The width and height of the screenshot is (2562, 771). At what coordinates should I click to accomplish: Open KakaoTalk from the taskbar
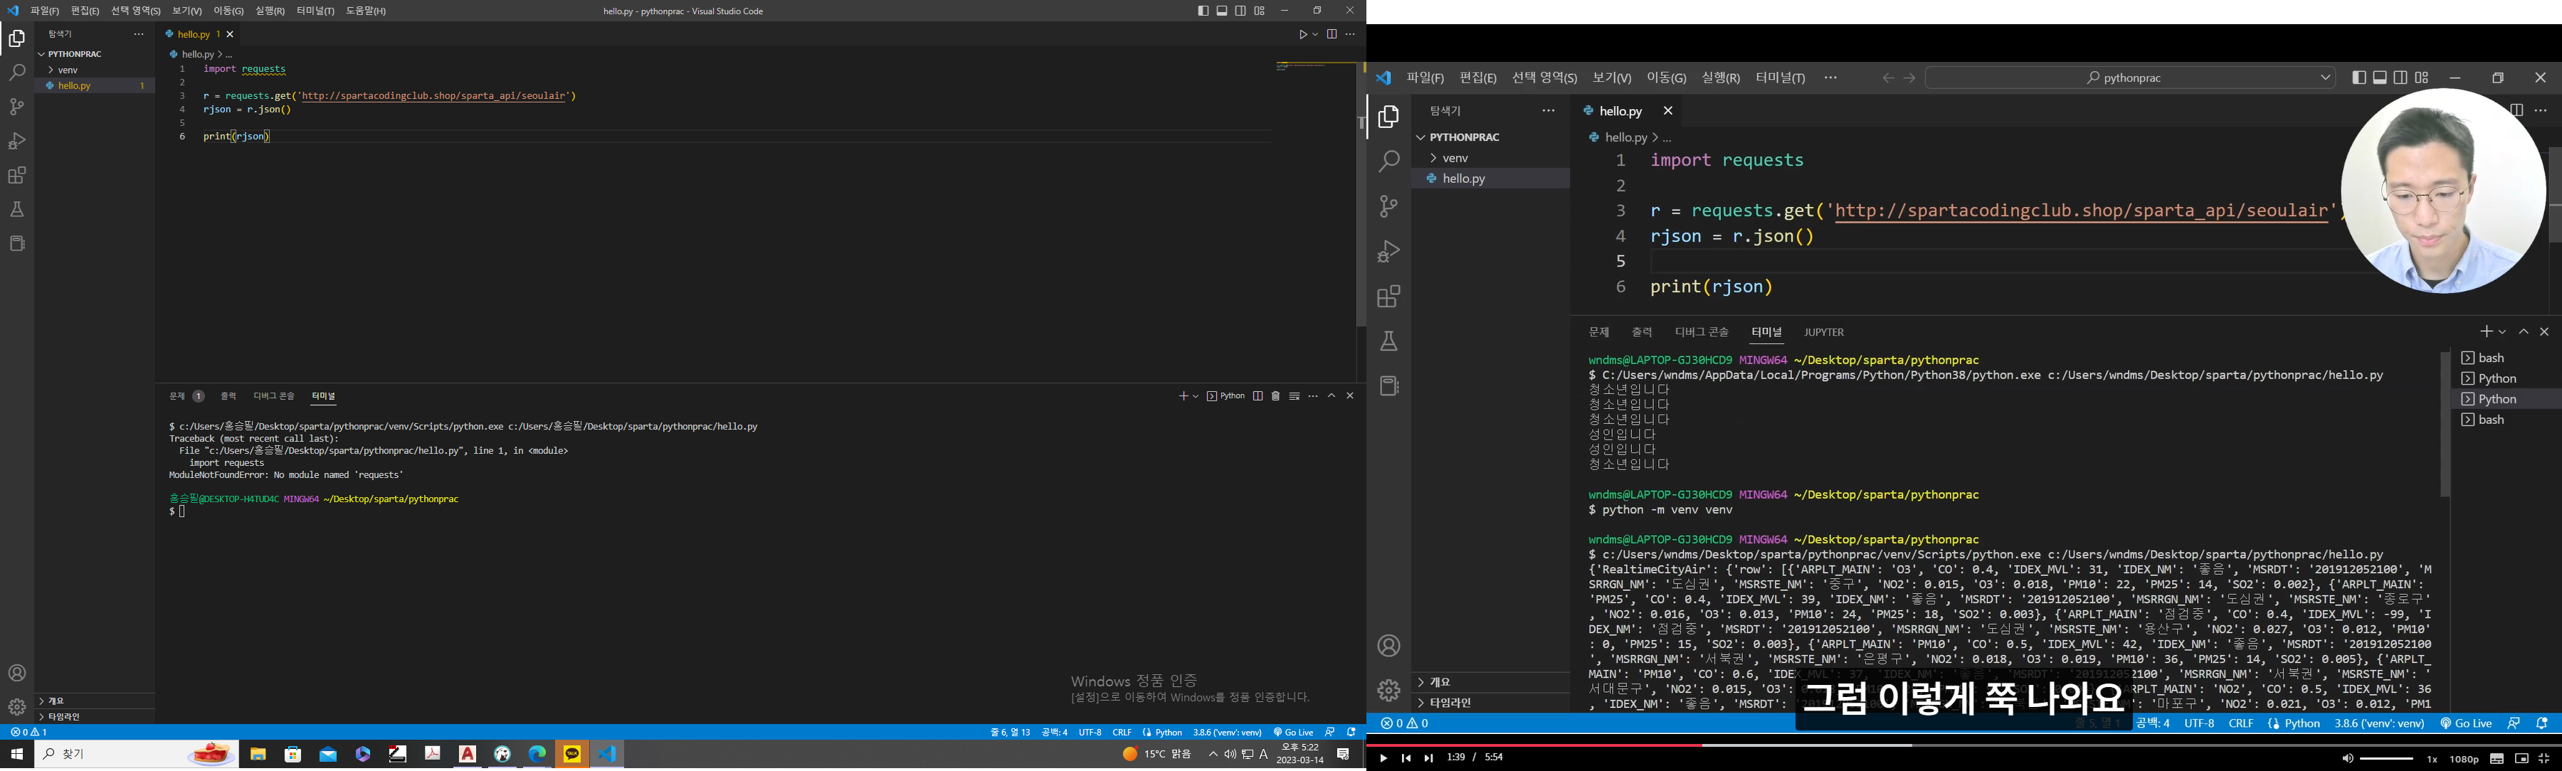(x=572, y=755)
